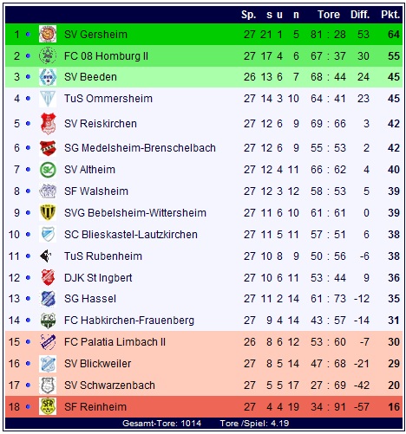Image resolution: width=406 pixels, height=434 pixels.
Task: Click the Sp. column header
Action: [249, 15]
